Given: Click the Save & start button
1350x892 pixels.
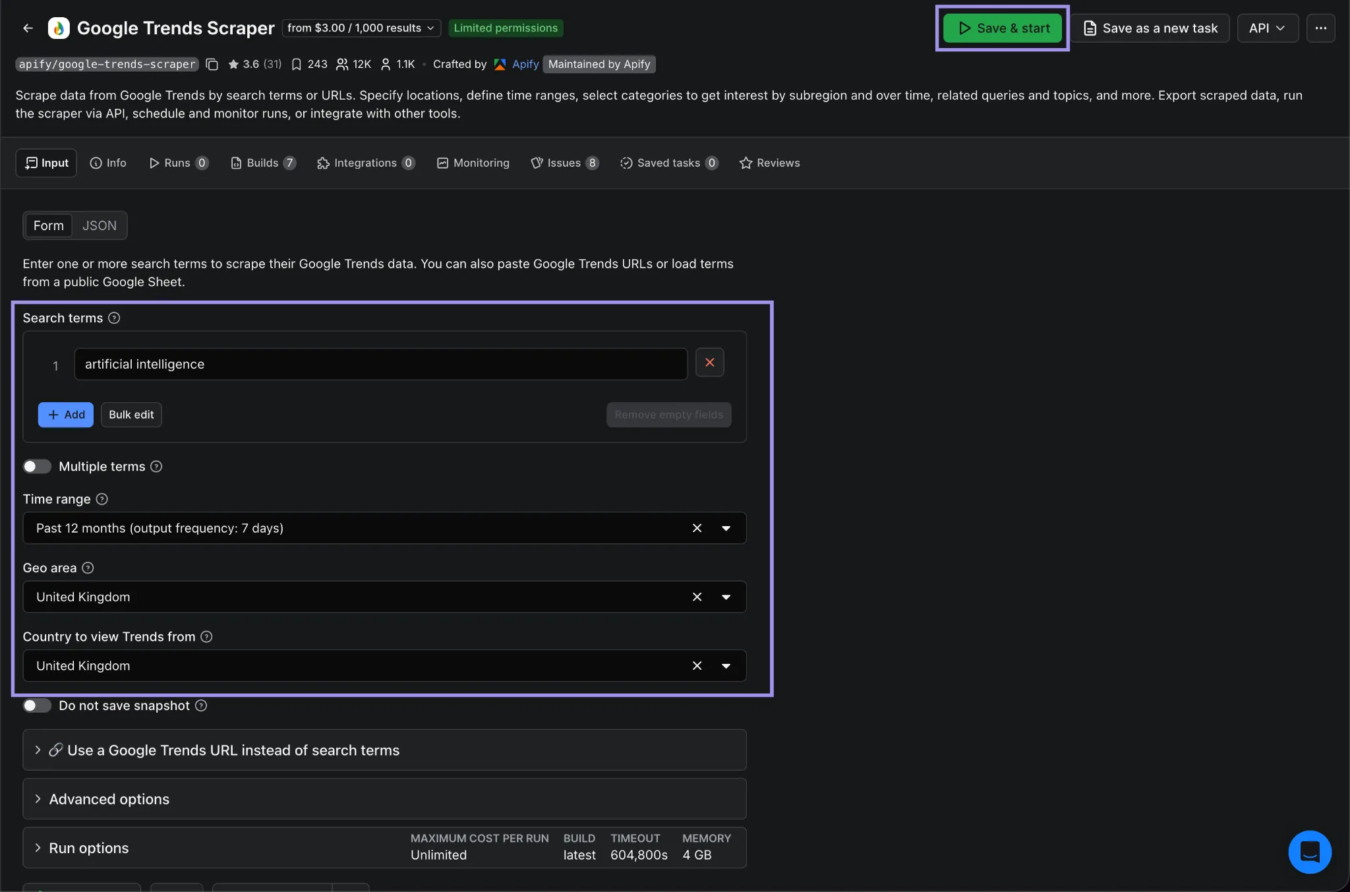Looking at the screenshot, I should tap(1003, 28).
